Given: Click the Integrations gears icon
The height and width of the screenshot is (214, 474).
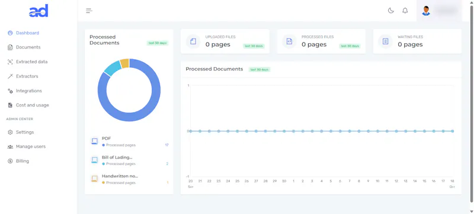Looking at the screenshot, I should click(10, 90).
